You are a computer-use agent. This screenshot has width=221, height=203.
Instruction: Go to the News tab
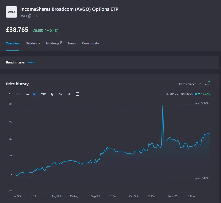(x=72, y=43)
